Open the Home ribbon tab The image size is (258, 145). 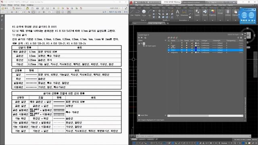[133, 8]
